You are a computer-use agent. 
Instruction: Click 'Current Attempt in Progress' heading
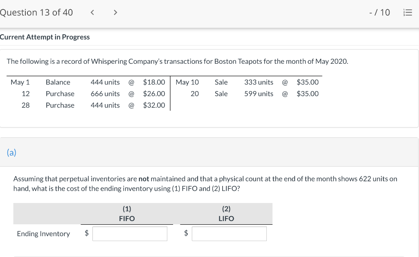tap(45, 37)
